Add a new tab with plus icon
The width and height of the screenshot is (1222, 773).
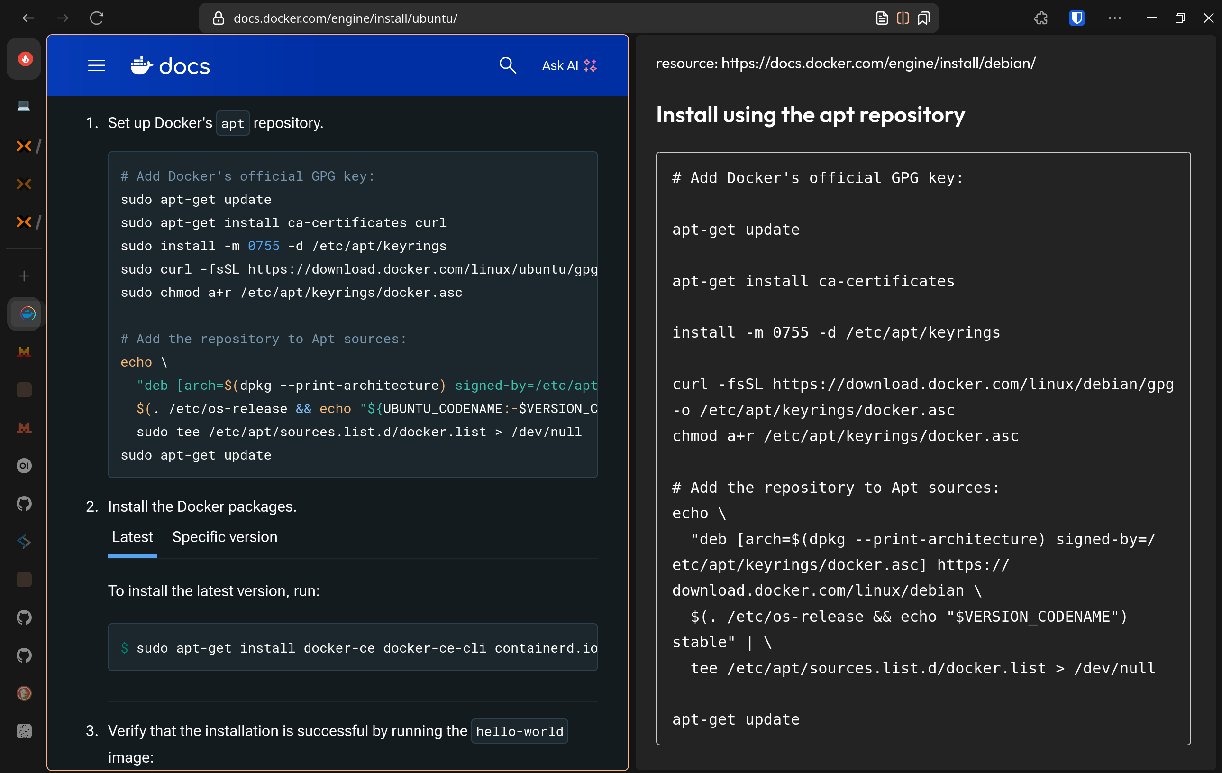(x=24, y=276)
